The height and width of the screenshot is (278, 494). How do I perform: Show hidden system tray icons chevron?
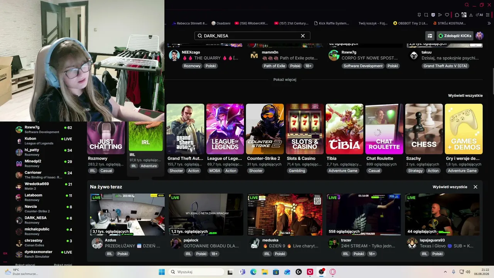click(x=445, y=272)
